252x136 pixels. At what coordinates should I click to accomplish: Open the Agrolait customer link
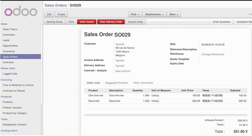point(120,44)
